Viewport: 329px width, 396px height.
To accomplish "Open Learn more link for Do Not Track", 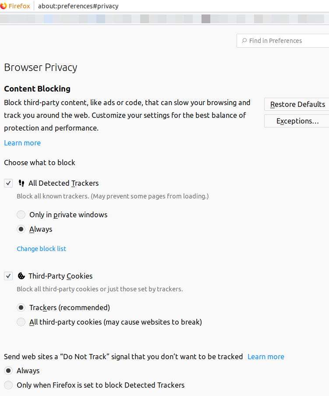I will click(x=266, y=357).
